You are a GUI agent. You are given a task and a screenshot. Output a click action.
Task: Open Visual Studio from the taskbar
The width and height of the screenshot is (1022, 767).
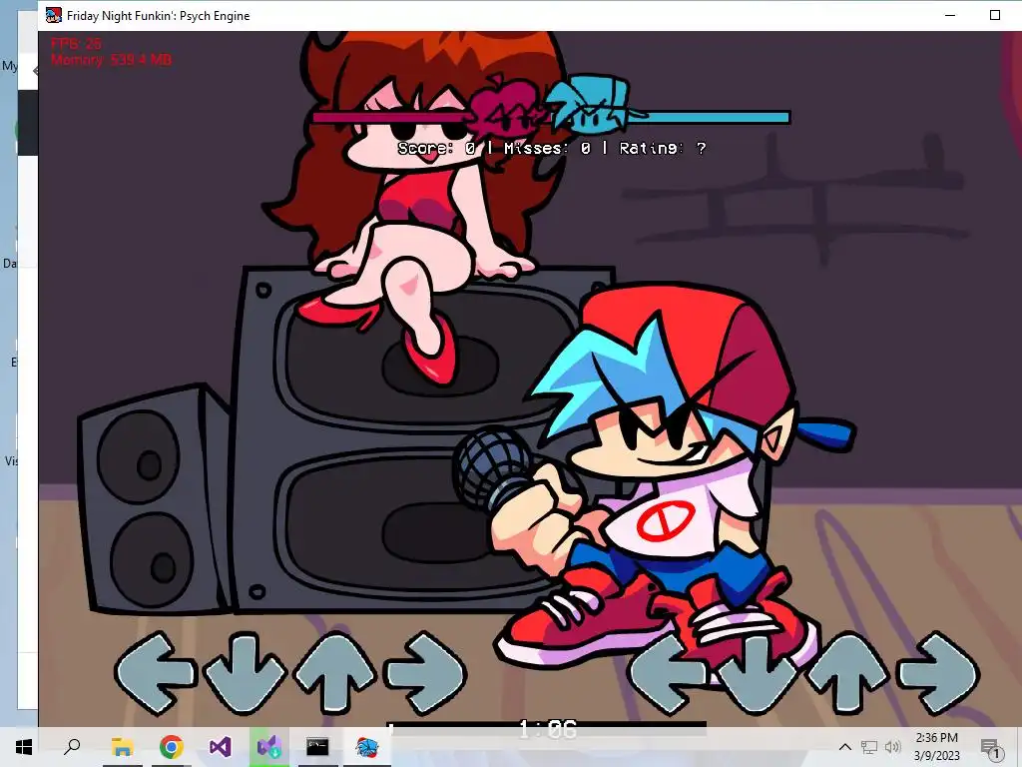(220, 746)
